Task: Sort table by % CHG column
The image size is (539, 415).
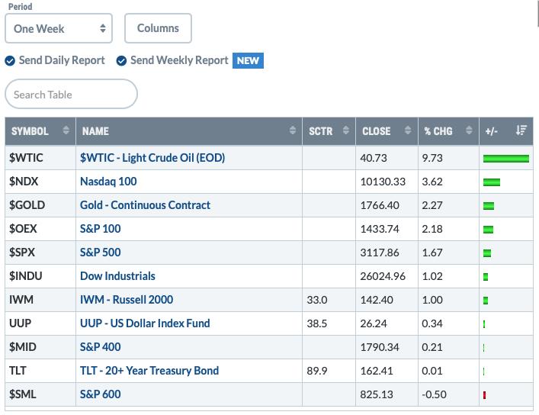Action: click(448, 131)
